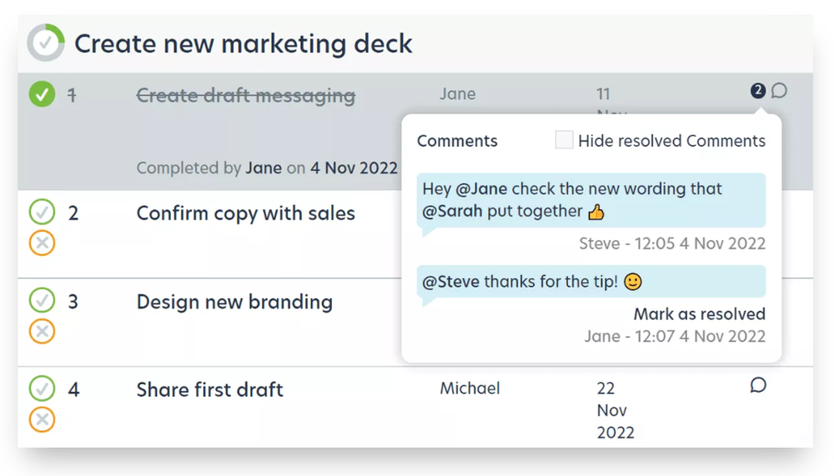Click 'Mark as resolved' link
This screenshot has height=476, width=834.
[699, 314]
